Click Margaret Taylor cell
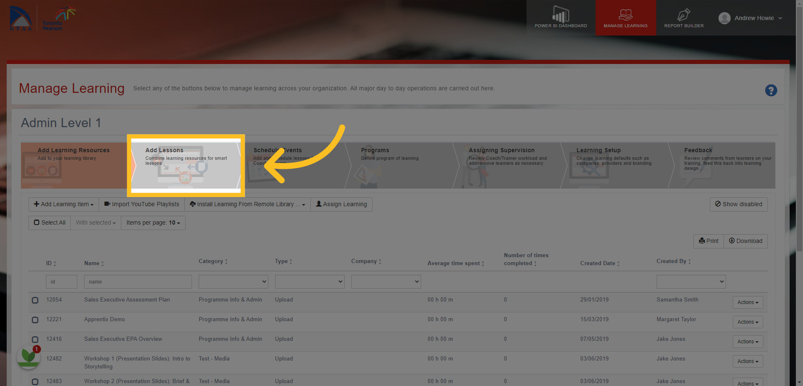 click(x=676, y=320)
